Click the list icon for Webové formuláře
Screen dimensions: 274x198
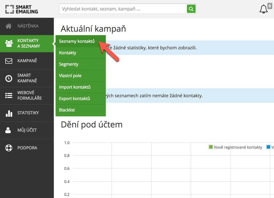[x=9, y=96]
